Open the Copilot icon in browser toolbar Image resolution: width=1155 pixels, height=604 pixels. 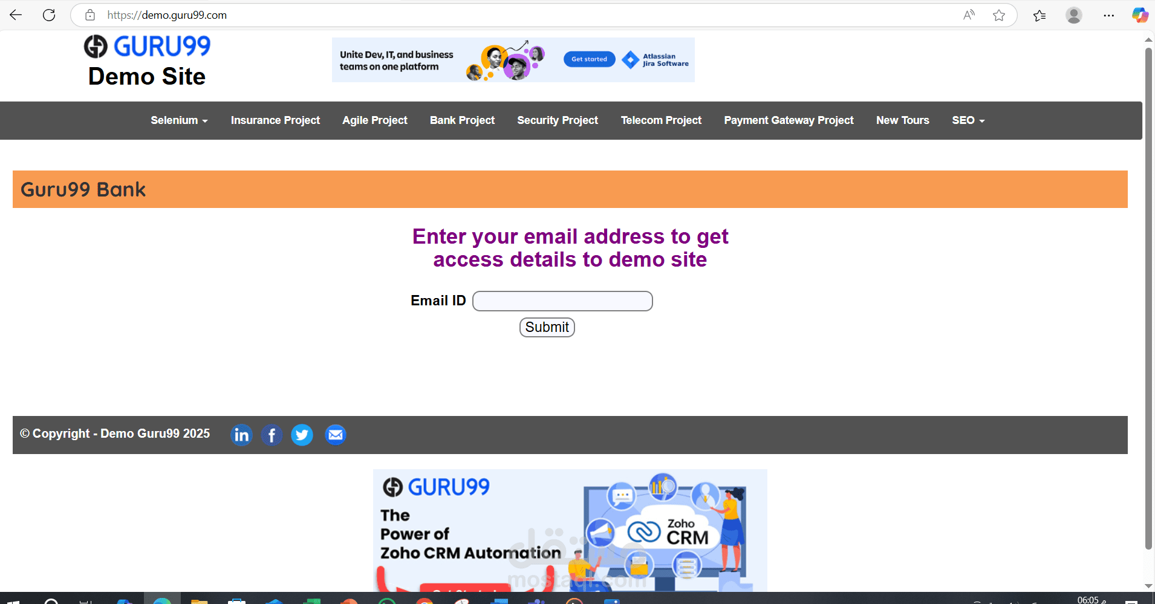(1140, 15)
